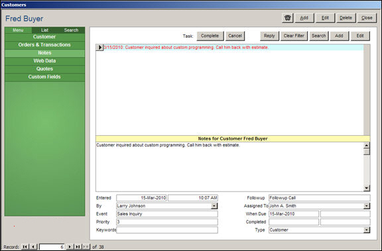Screen dimensions: 382x251
Task: Click the Clear Filter button
Action: click(294, 36)
